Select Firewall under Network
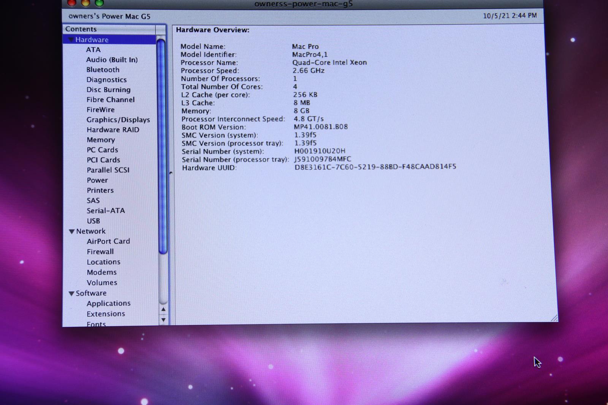 (x=100, y=252)
